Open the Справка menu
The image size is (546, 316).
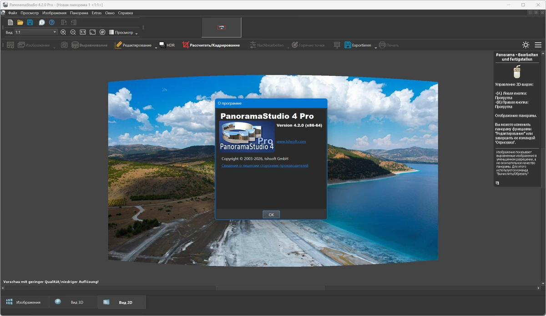[x=125, y=13]
